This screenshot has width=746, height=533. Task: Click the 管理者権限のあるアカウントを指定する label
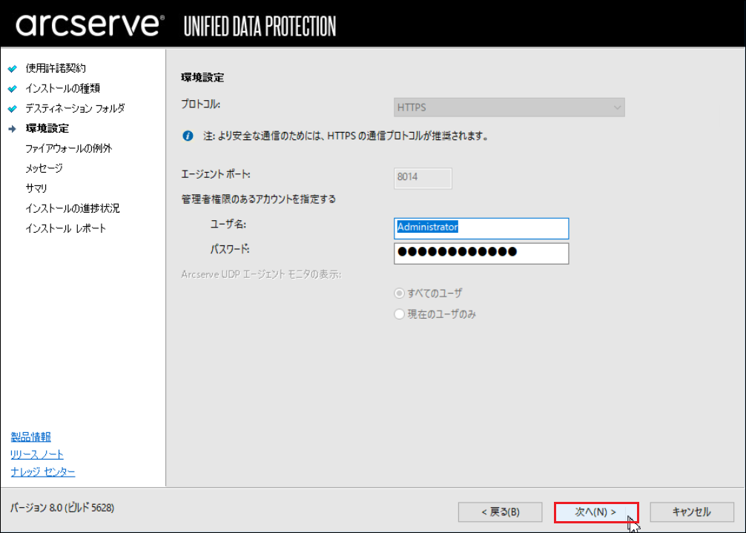(x=258, y=199)
